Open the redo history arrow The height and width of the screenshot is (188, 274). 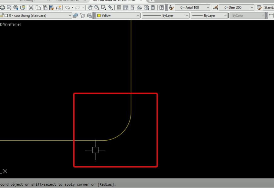coord(83,8)
